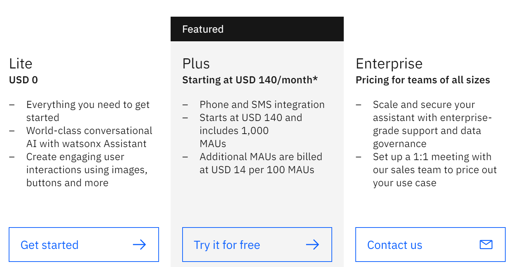Click the envelope icon in Contact us
Screen dimensions: 514x267
click(x=486, y=245)
